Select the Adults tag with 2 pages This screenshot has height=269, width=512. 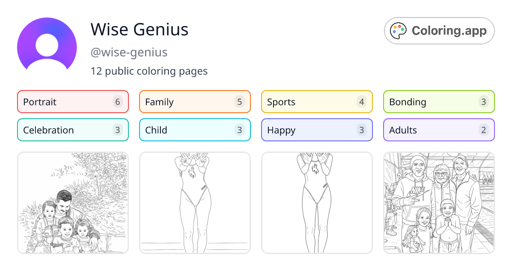point(439,130)
